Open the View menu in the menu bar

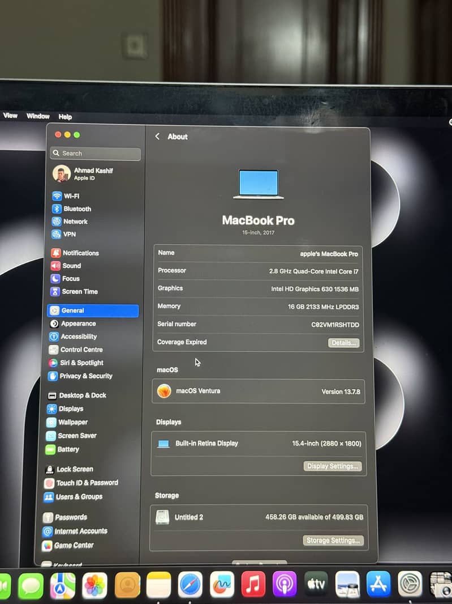[x=10, y=115]
